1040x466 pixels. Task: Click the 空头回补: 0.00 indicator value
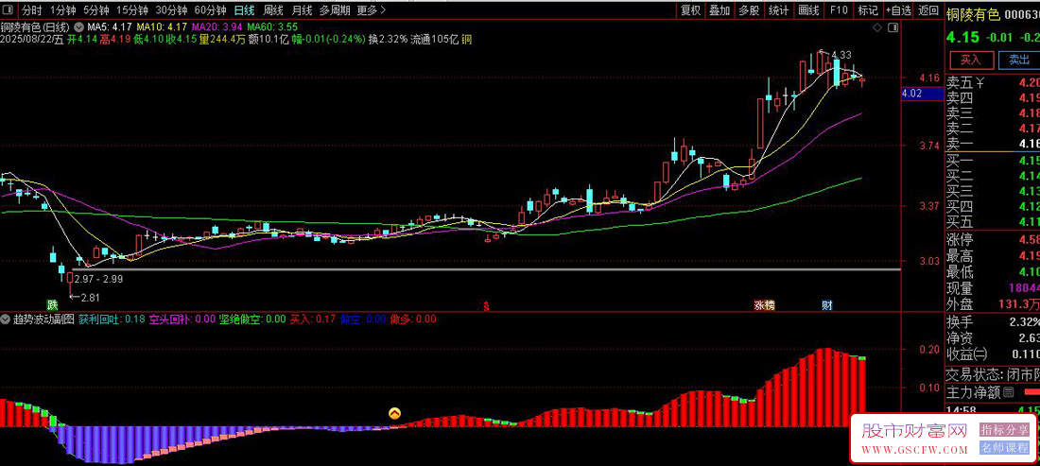coord(182,319)
